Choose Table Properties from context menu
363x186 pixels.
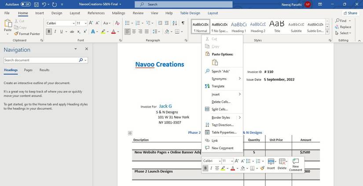(x=224, y=132)
